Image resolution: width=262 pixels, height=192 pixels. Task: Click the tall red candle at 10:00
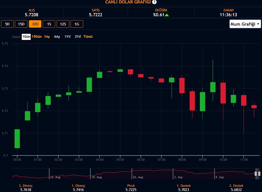[223, 93]
